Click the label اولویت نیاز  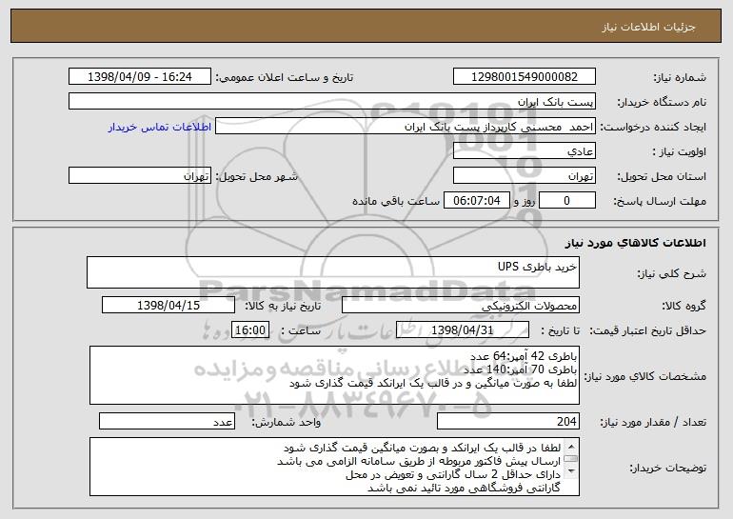click(680, 152)
